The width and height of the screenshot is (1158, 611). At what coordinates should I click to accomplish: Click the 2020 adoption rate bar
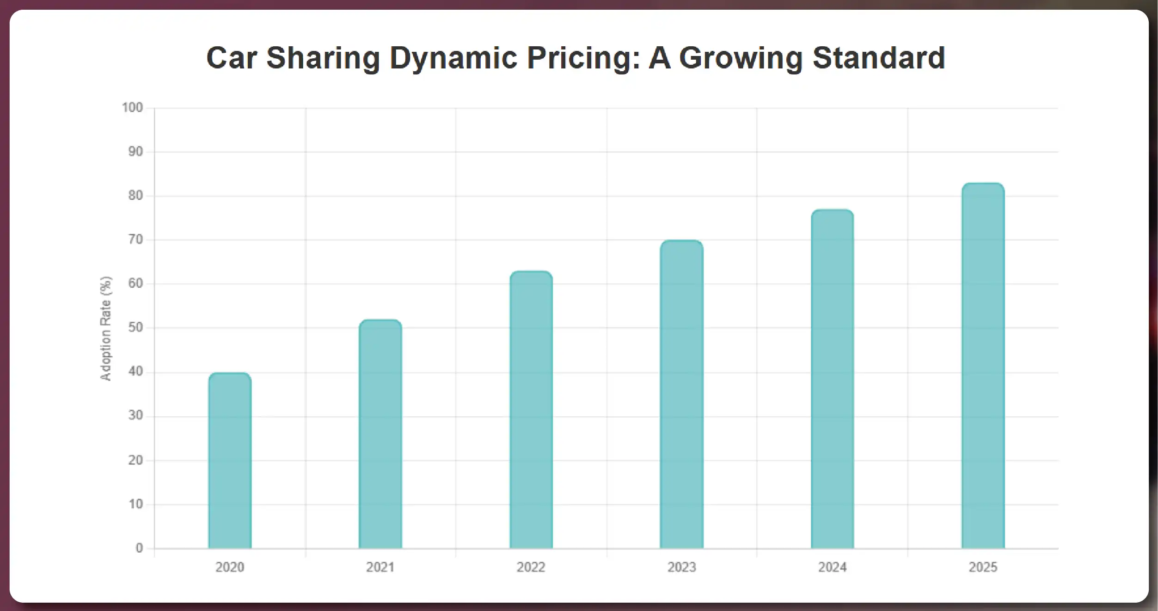pyautogui.click(x=230, y=460)
